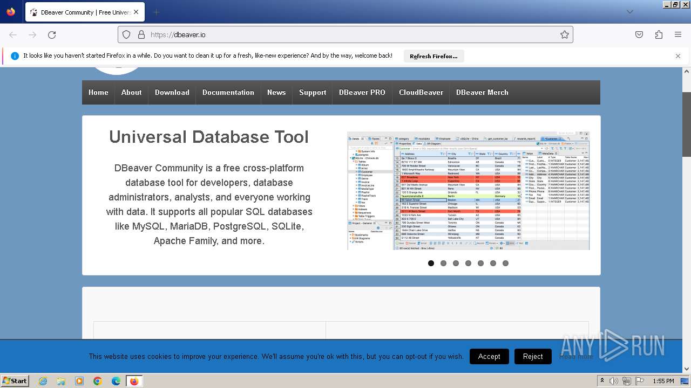Select the sixth carousel slide dot

click(493, 264)
